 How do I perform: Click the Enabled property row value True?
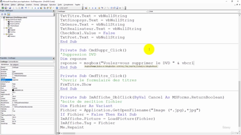click(x=33, y=86)
